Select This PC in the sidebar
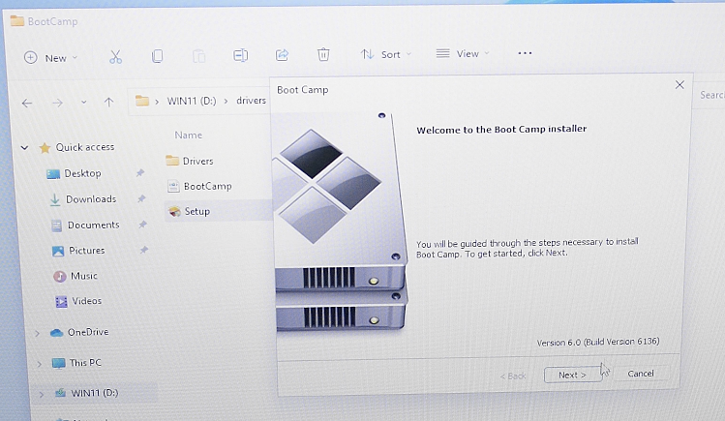Image resolution: width=725 pixels, height=421 pixels. point(85,363)
